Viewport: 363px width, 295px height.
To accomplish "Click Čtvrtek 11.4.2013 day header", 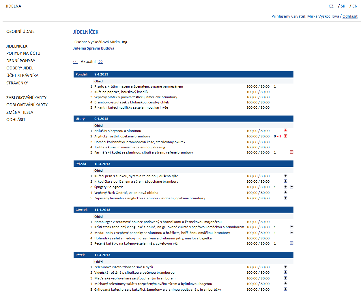I will (184, 210).
